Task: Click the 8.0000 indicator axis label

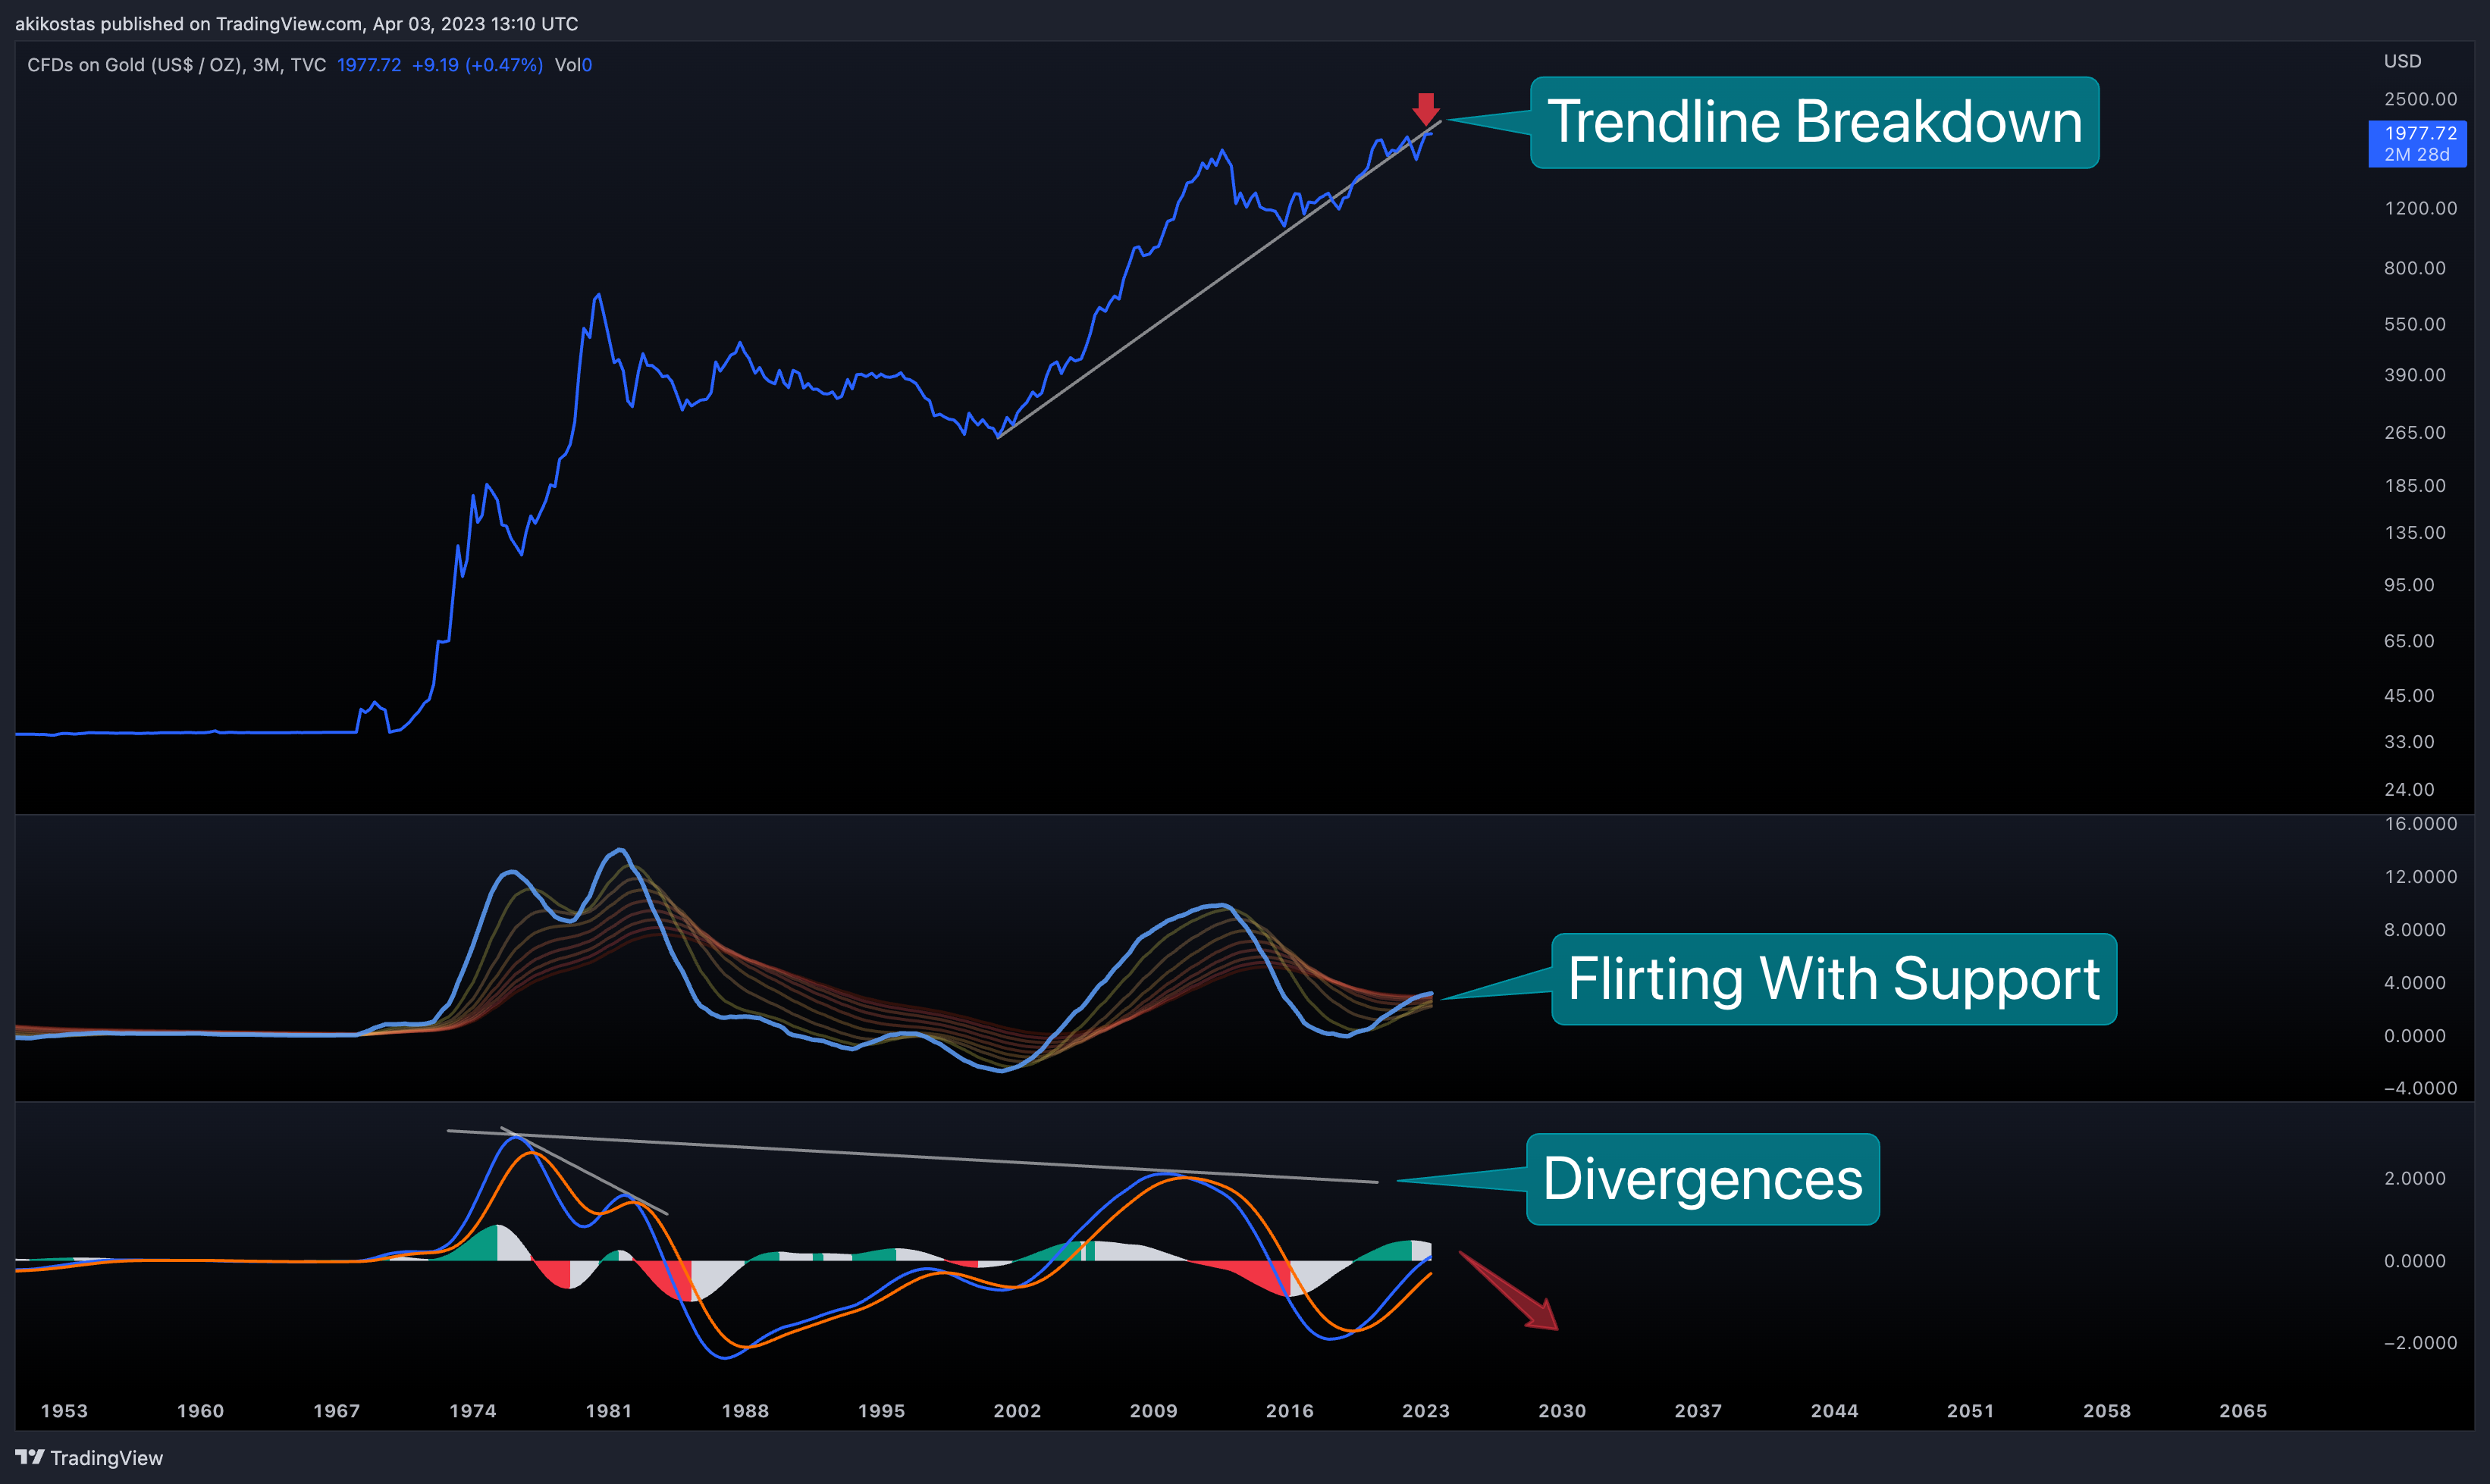Action: click(x=2414, y=930)
